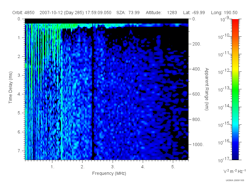
Task: Click the '4.' tick on Time Delay axis
Action: click(x=19, y=94)
